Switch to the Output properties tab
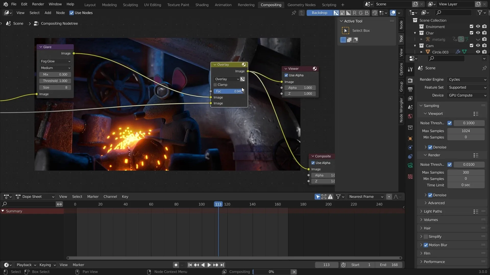 (410, 89)
